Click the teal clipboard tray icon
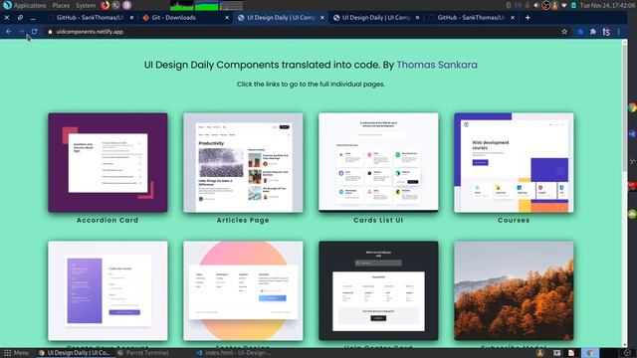The height and width of the screenshot is (358, 637). (573, 5)
